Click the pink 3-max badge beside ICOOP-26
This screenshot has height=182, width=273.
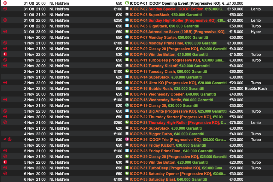coord(127,139)
